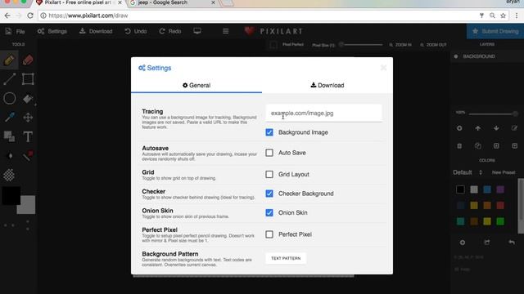524x294 pixels.
Task: Click the Zoom Out button
Action: 433,45
